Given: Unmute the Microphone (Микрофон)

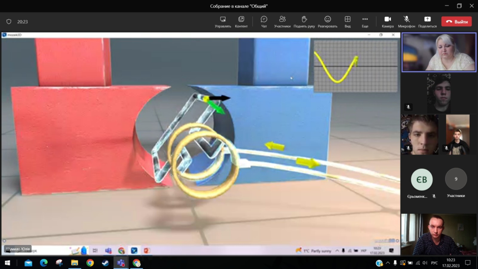Looking at the screenshot, I should pos(407,21).
